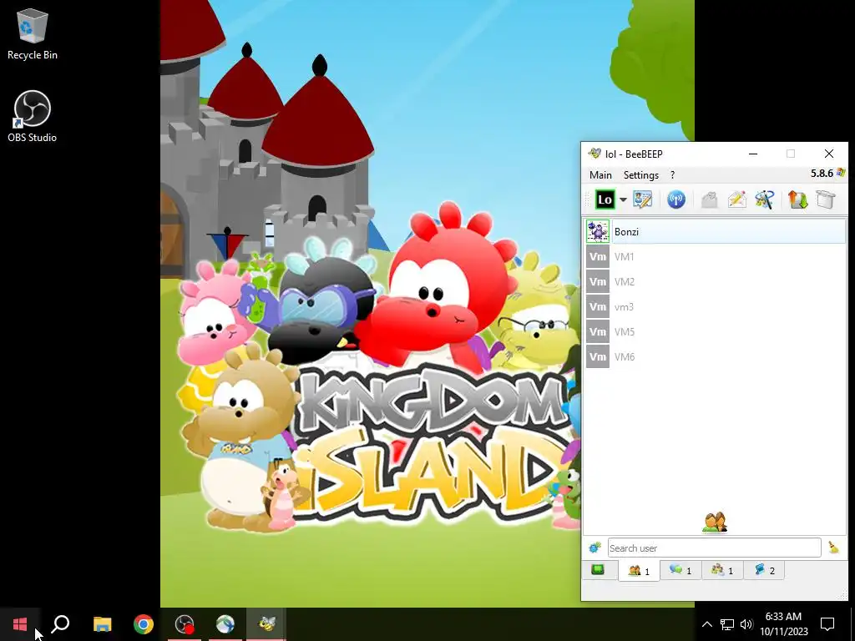Click the create group chat wand icon
Screen dimensions: 855x641
pyautogui.click(x=765, y=199)
